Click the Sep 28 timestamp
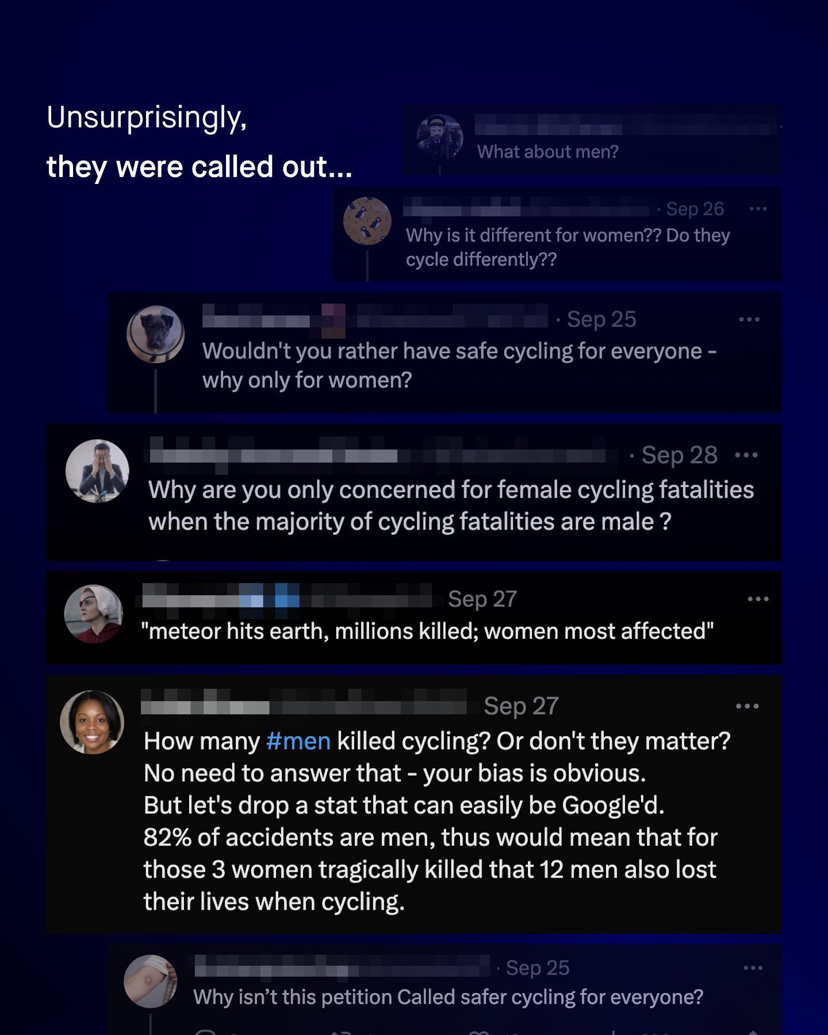Viewport: 828px width, 1035px height. 679,455
